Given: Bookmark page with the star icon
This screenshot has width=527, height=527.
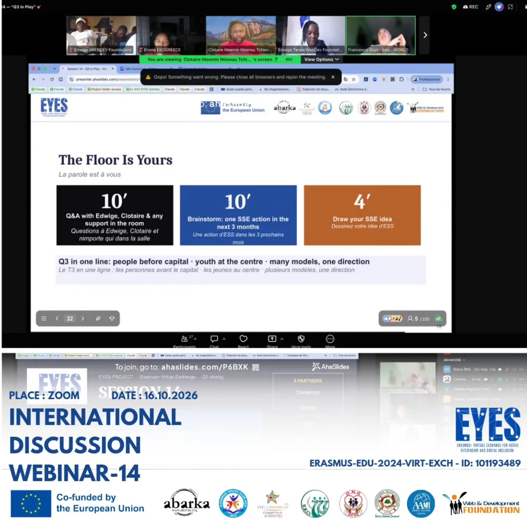Looking at the screenshot, I should (x=354, y=79).
